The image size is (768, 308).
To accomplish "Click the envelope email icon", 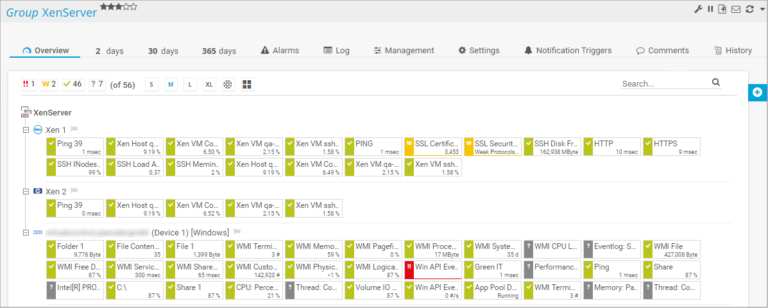I will [x=735, y=9].
